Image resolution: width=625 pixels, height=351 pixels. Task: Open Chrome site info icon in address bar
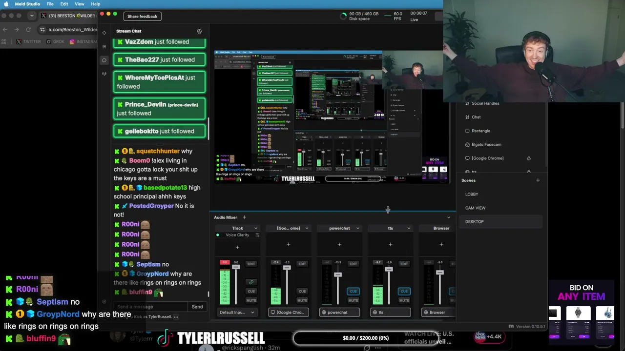tap(42, 30)
